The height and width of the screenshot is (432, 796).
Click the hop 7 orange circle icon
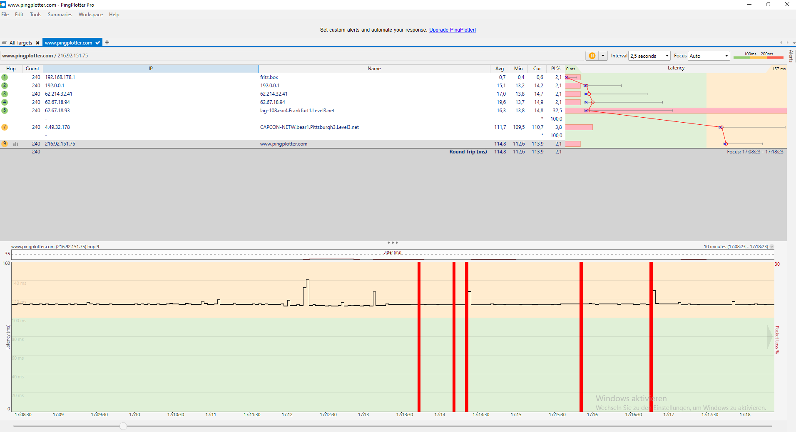(5, 127)
